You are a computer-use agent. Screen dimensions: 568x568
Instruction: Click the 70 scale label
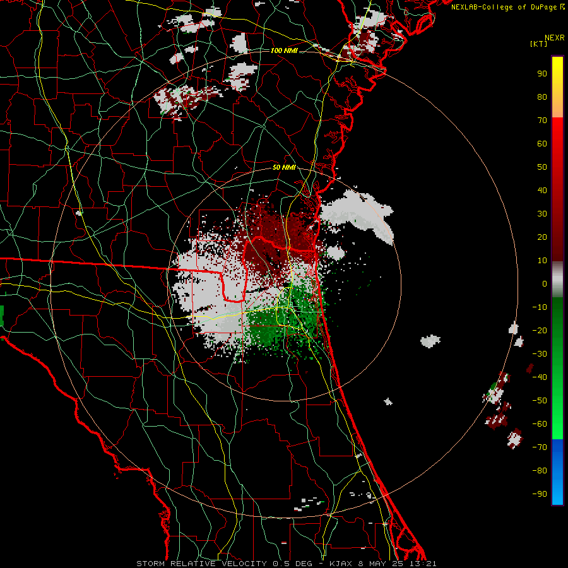pos(542,121)
